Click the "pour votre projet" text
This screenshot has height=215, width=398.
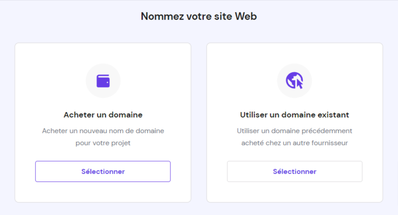click(x=103, y=143)
